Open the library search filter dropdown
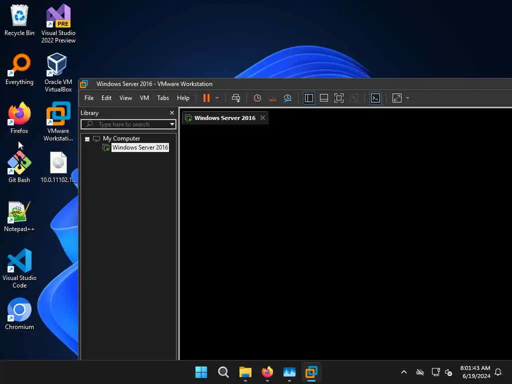The height and width of the screenshot is (384, 512). [x=172, y=124]
